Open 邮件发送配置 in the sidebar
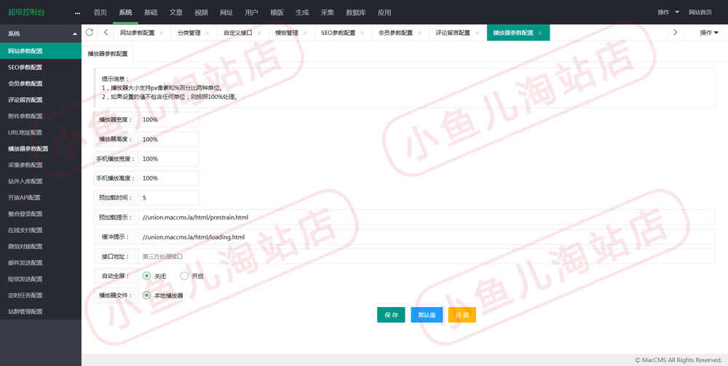Image resolution: width=728 pixels, height=366 pixels. tap(40, 263)
